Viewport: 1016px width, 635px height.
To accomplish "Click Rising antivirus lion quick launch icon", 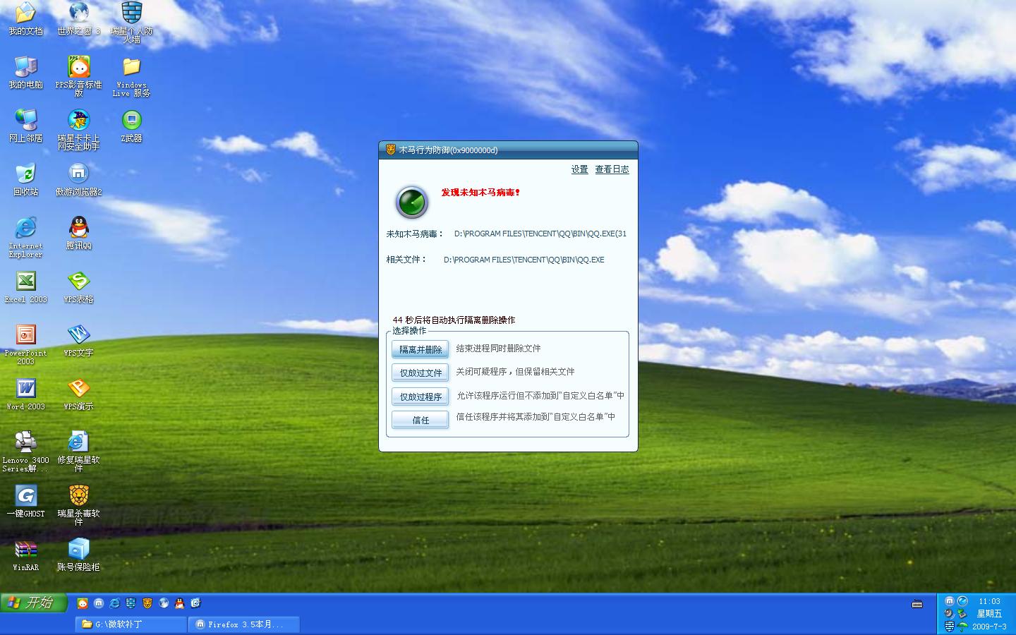I will pos(147,603).
